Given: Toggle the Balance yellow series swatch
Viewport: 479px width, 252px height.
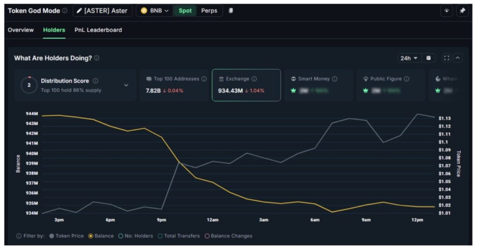Looking at the screenshot, I should (91, 236).
